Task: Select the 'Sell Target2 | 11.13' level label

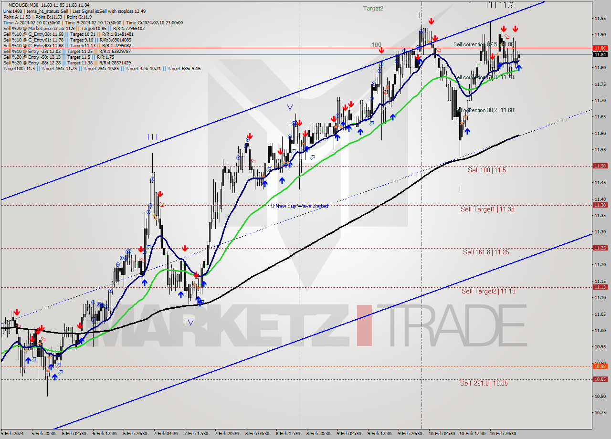Action: pos(488,291)
